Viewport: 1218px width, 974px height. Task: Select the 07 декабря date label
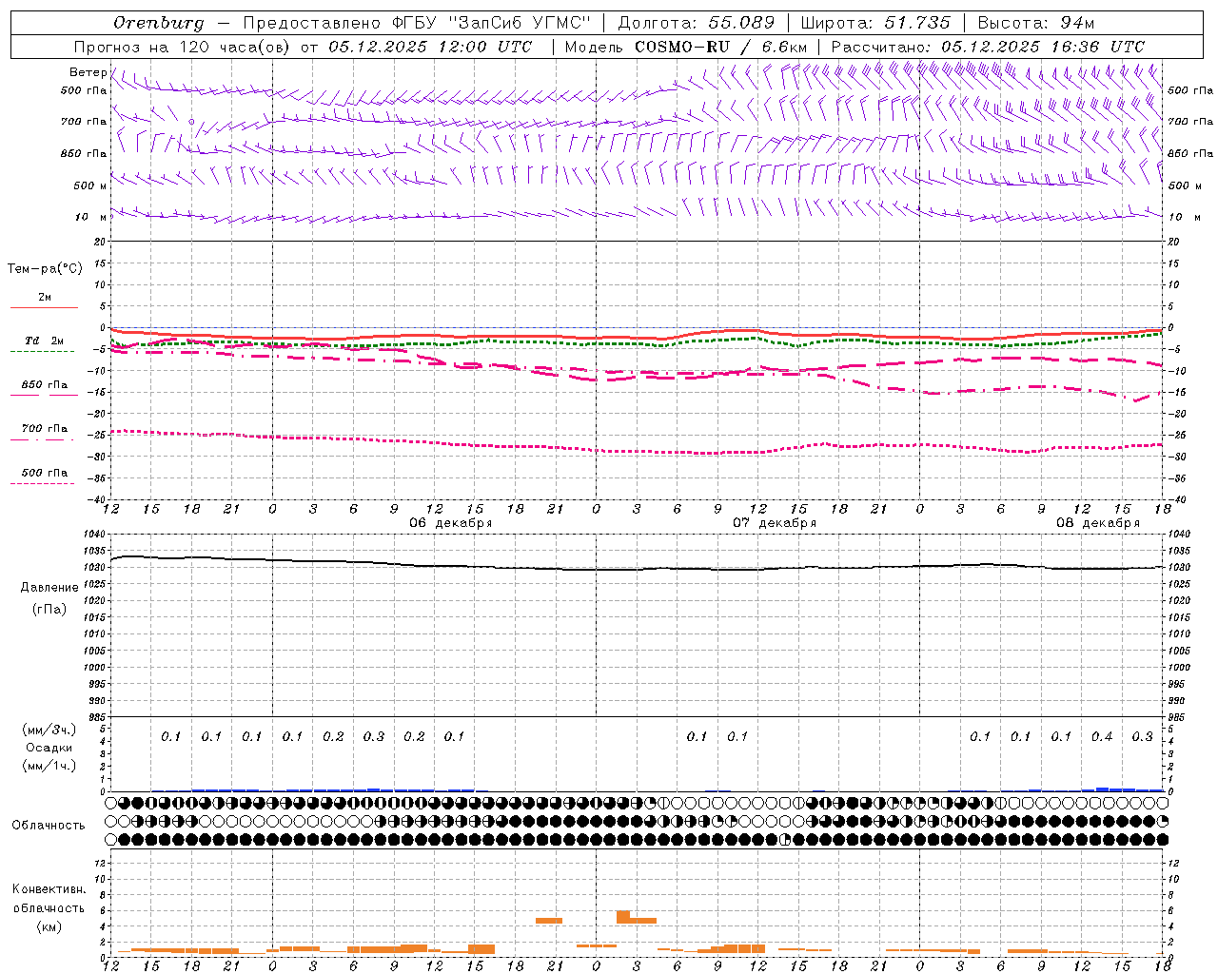click(x=775, y=523)
